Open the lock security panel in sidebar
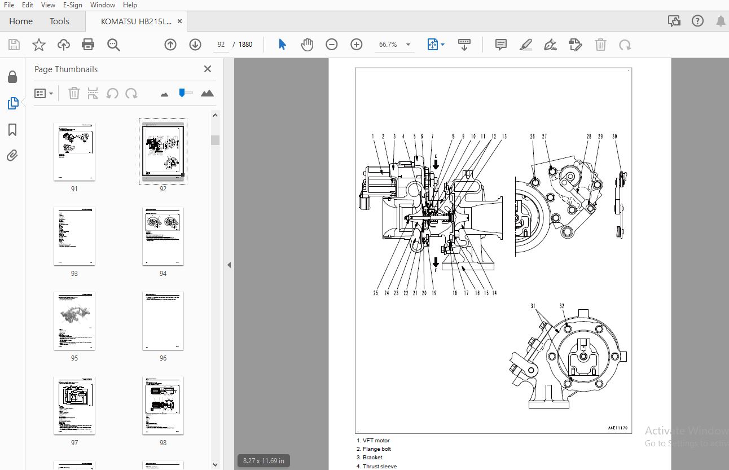The height and width of the screenshot is (470, 729). (x=12, y=77)
